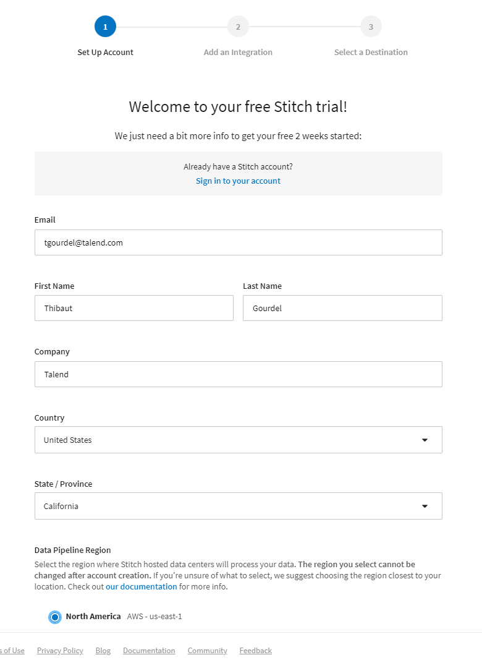Screen dimensions: 482x668
Task: Click the Add an Integration step label
Action: tap(238, 53)
